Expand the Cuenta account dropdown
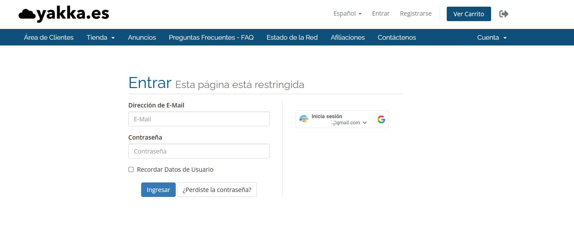 tap(492, 37)
